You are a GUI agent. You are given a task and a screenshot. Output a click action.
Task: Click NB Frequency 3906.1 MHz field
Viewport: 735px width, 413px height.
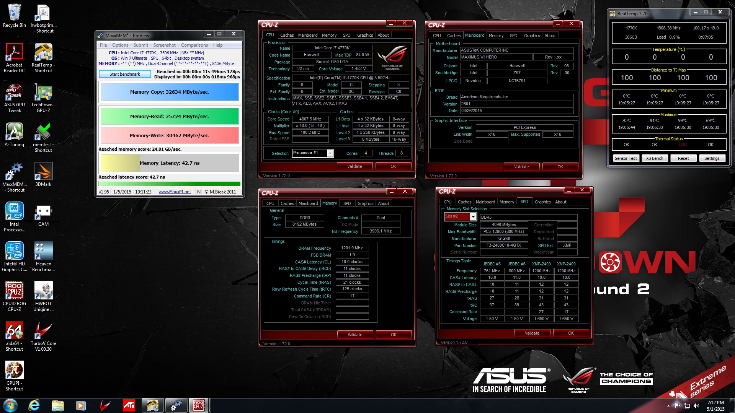pos(381,231)
